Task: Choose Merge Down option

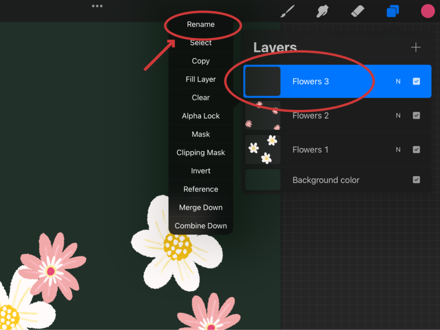Action: [x=201, y=208]
